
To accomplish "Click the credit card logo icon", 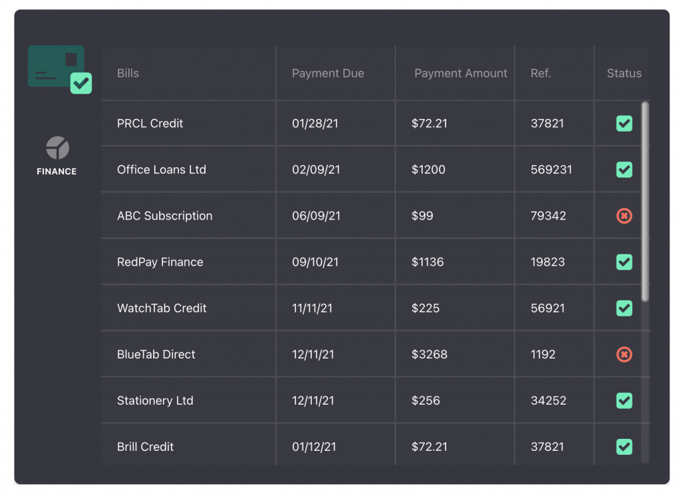I will click(x=59, y=68).
